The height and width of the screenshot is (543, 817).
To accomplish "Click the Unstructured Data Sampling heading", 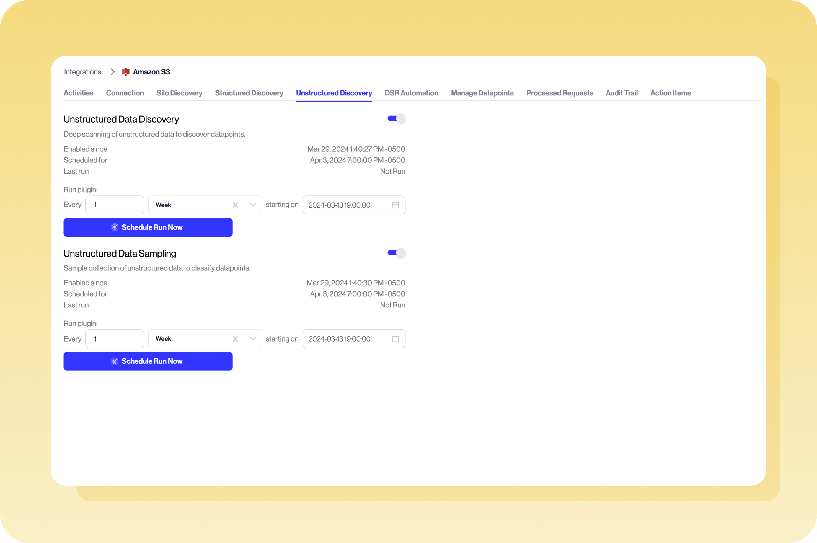I will tap(120, 254).
